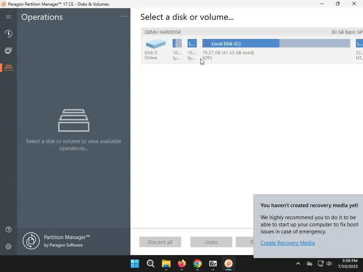The height and width of the screenshot is (272, 363).
Task: Open taskbar Search icon
Action: pyautogui.click(x=150, y=263)
